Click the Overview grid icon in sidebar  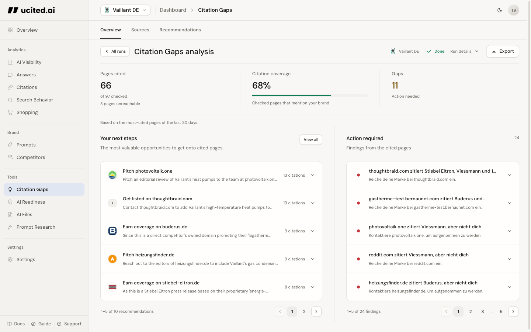click(10, 30)
